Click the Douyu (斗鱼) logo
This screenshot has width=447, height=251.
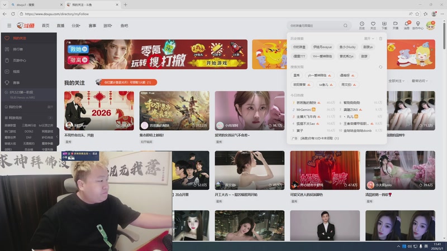click(26, 26)
